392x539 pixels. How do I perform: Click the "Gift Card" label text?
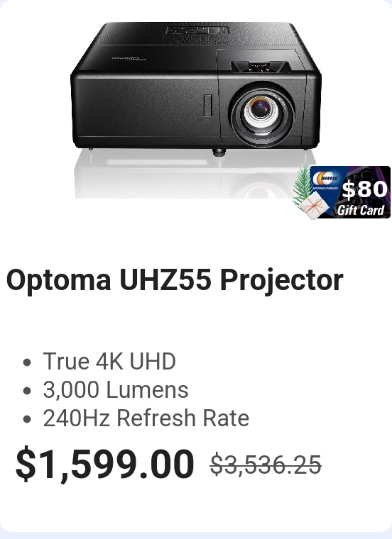[361, 209]
